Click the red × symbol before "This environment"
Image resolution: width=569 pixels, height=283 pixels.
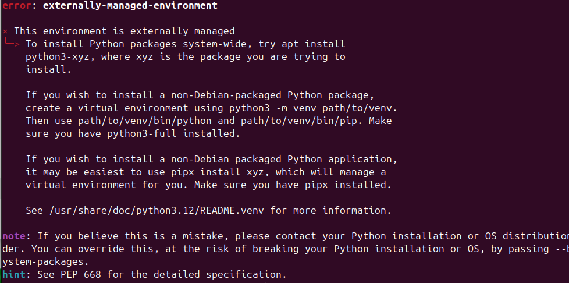point(5,31)
